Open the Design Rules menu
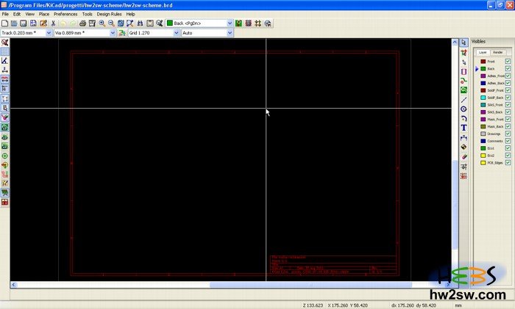The image size is (515, 309). click(109, 14)
